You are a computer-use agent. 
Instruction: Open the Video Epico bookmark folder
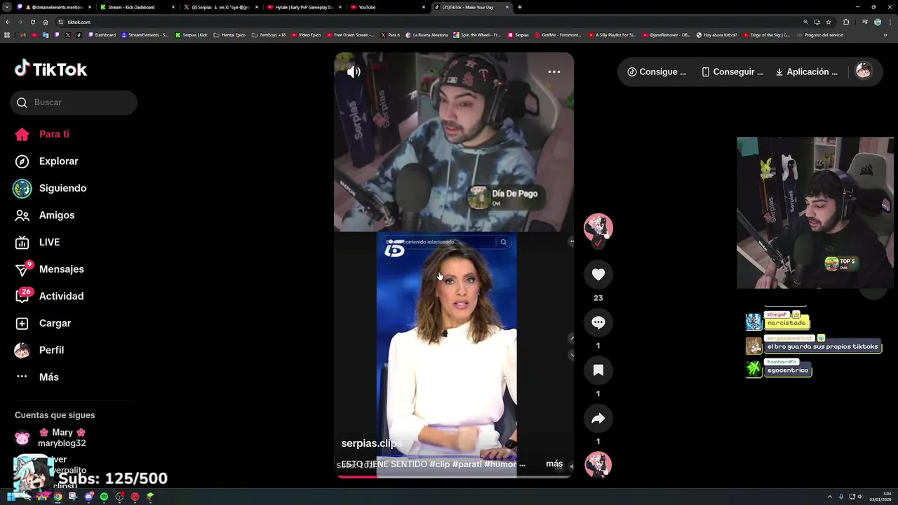(x=306, y=35)
